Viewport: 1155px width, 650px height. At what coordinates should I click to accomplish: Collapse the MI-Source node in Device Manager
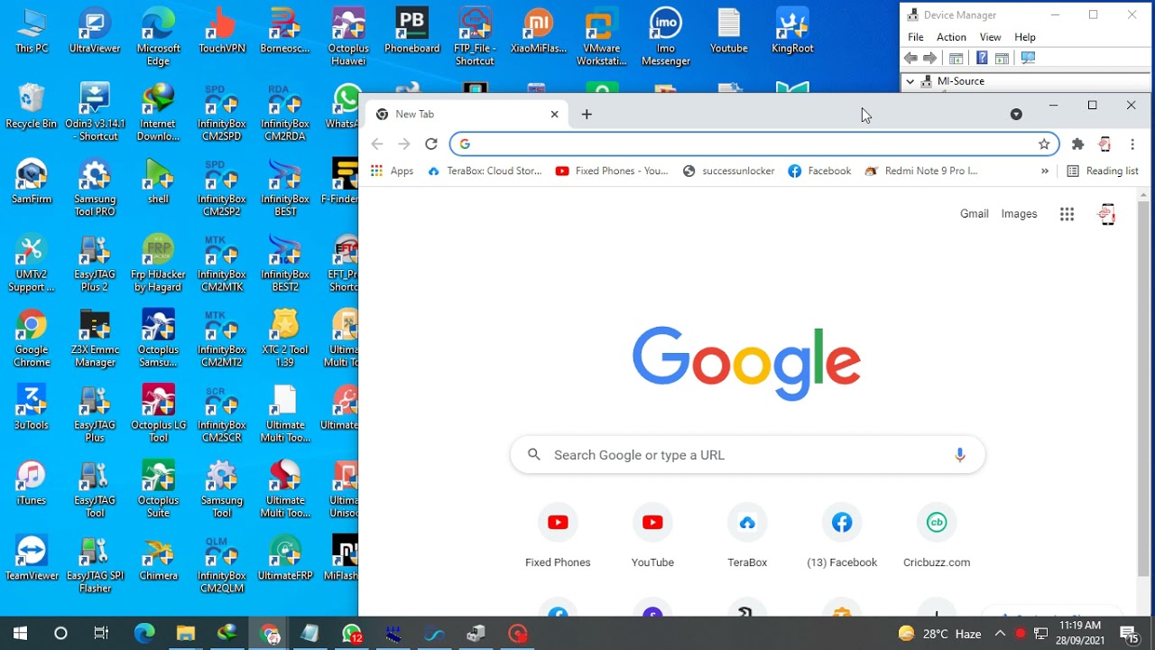[x=910, y=81]
